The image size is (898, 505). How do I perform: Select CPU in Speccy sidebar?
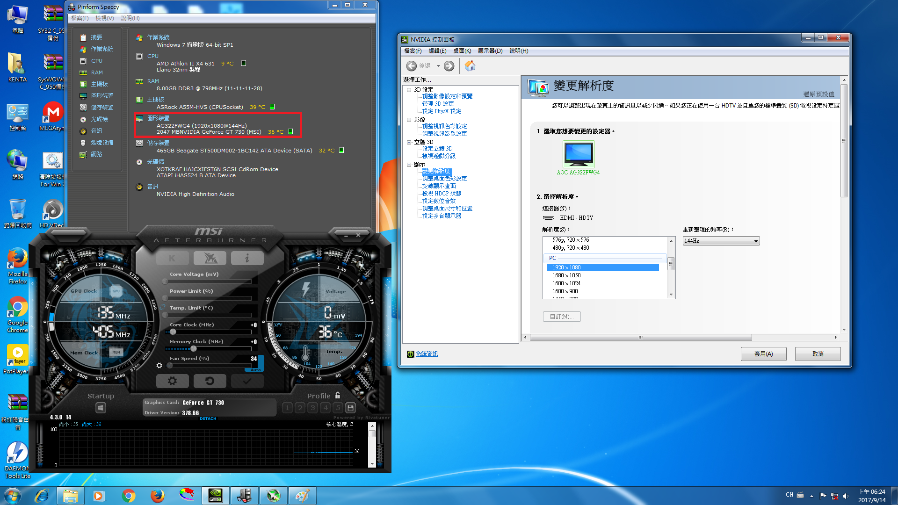(96, 61)
